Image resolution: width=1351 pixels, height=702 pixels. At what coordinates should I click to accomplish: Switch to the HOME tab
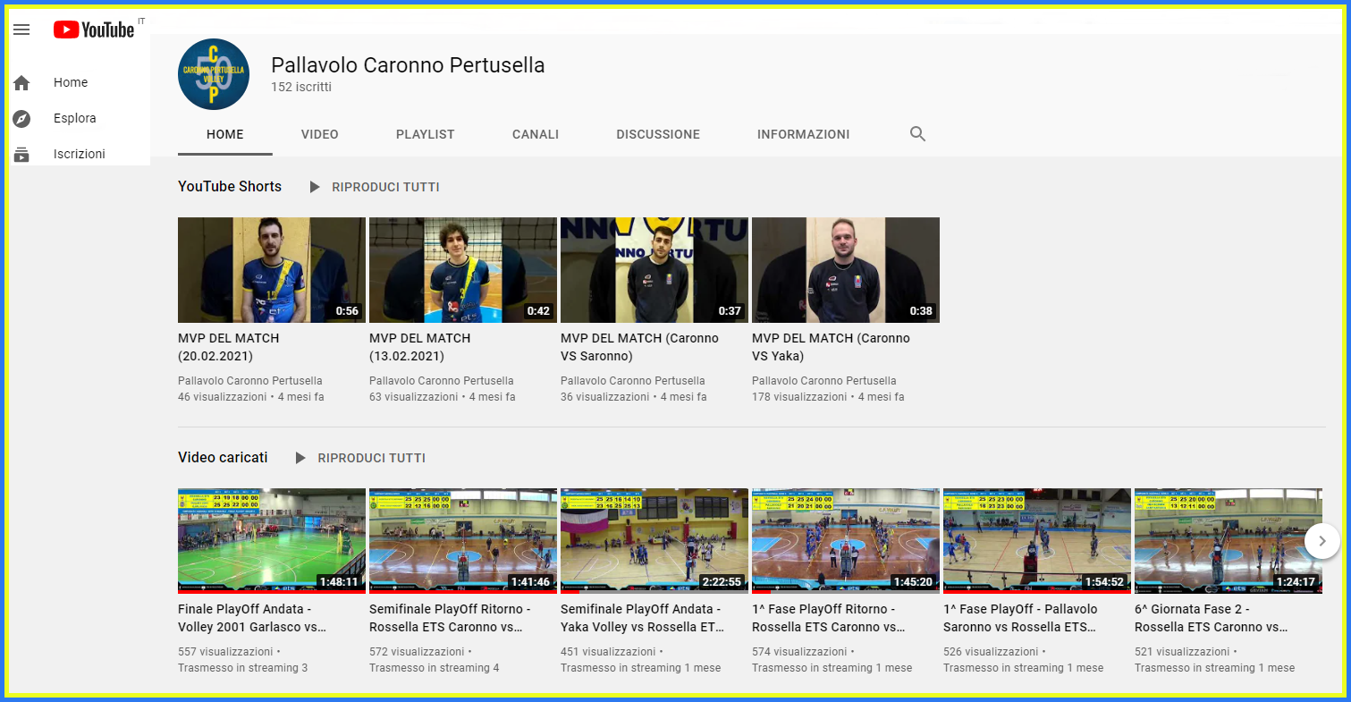pyautogui.click(x=225, y=134)
